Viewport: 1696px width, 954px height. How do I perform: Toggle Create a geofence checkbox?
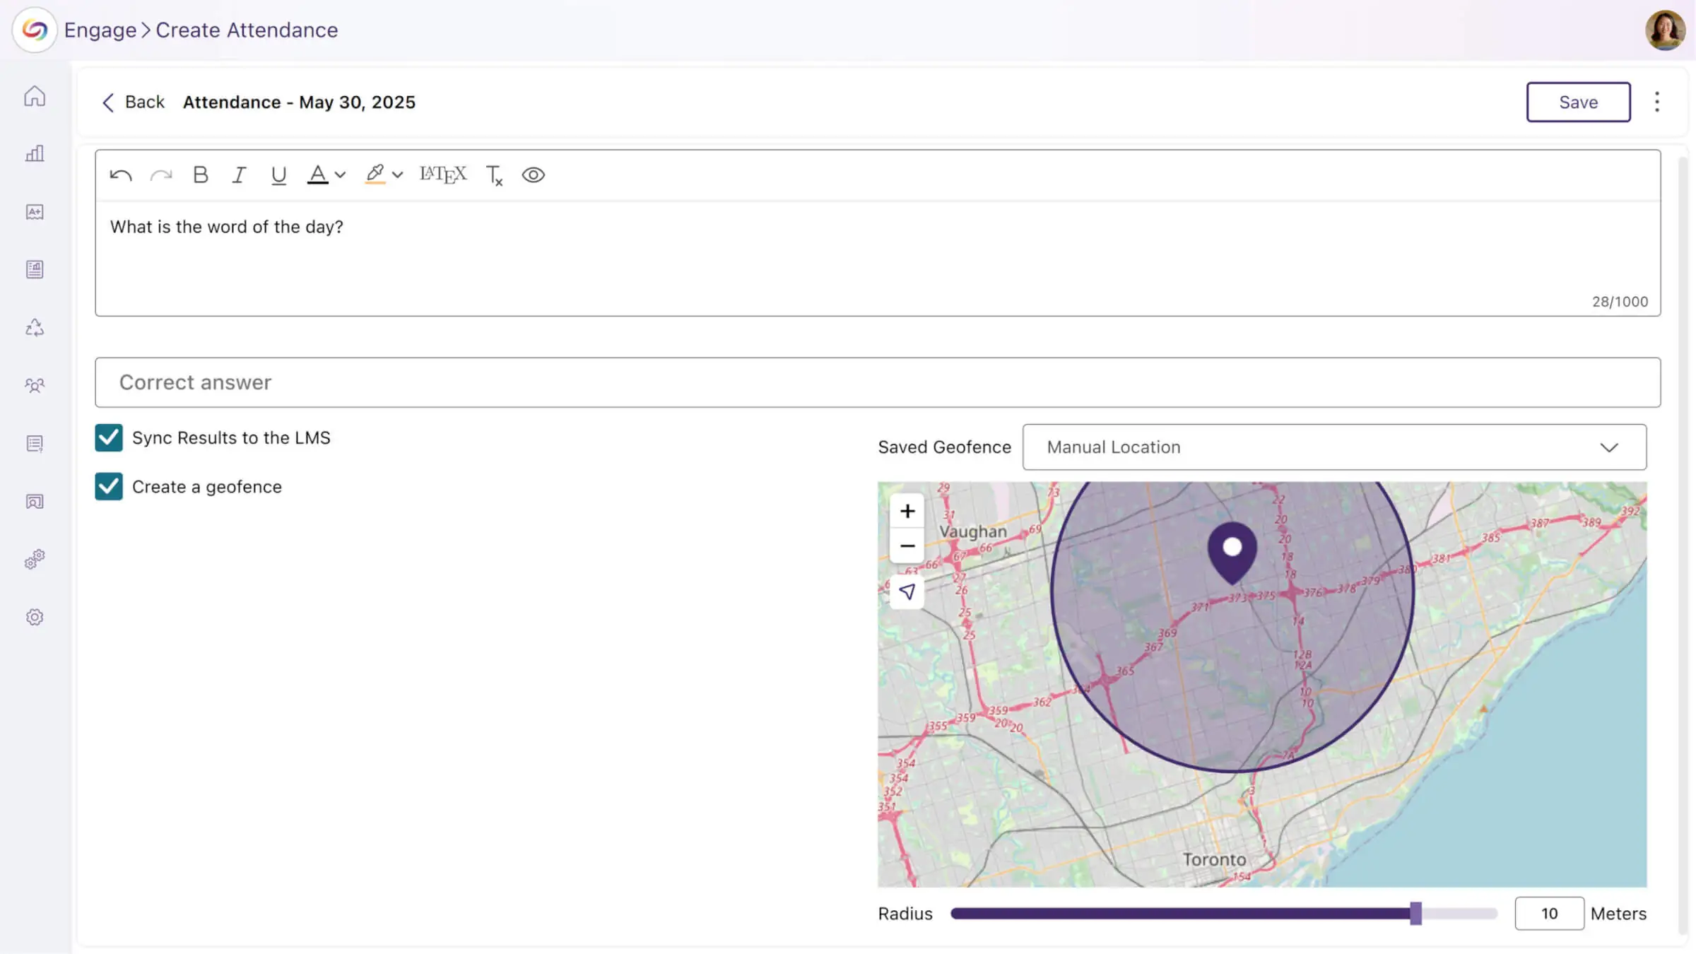[109, 487]
